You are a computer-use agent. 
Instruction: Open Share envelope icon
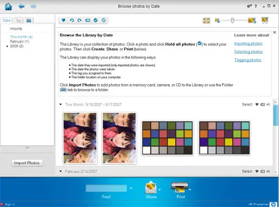[151, 187]
